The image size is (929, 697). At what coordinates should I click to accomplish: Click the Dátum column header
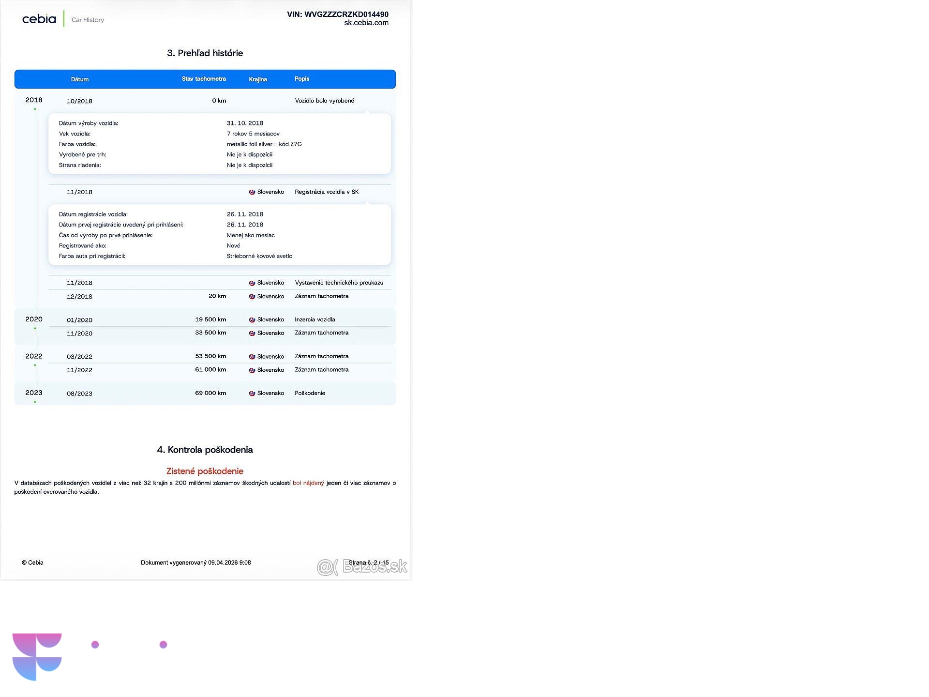pos(80,79)
